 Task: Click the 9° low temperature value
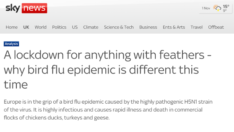click(225, 10)
